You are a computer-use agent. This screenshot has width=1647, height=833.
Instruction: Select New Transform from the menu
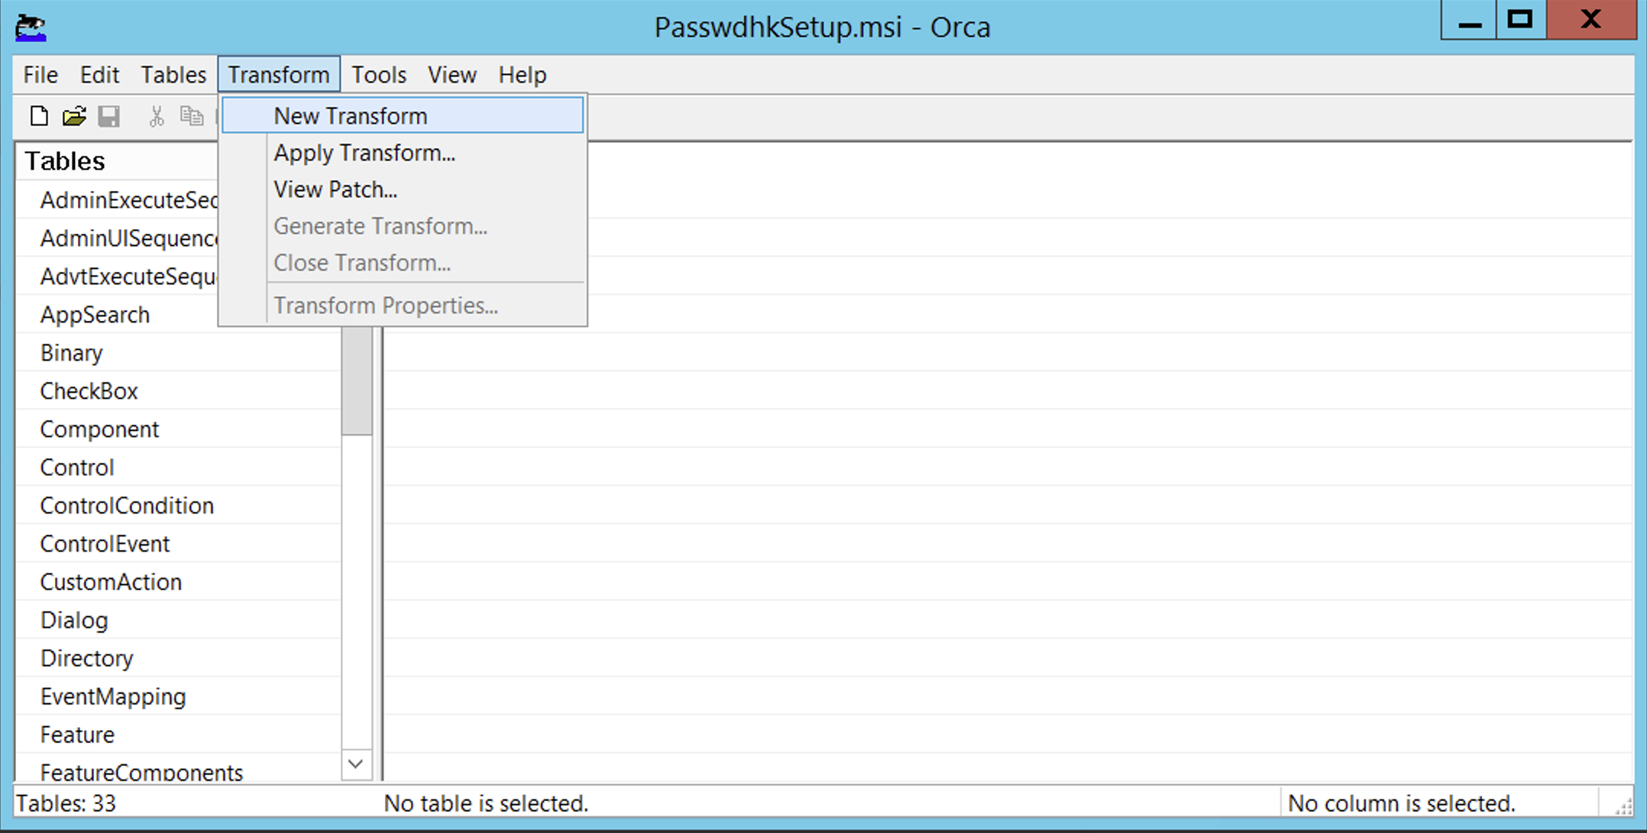pos(351,116)
